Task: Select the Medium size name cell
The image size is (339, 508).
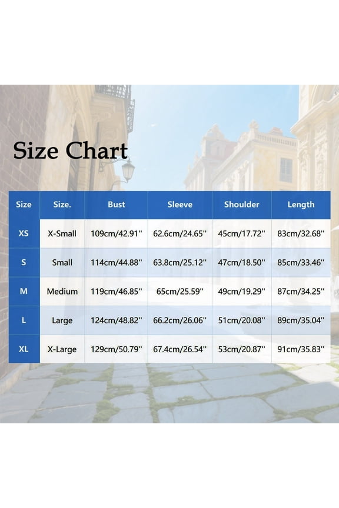Action: 62,291
